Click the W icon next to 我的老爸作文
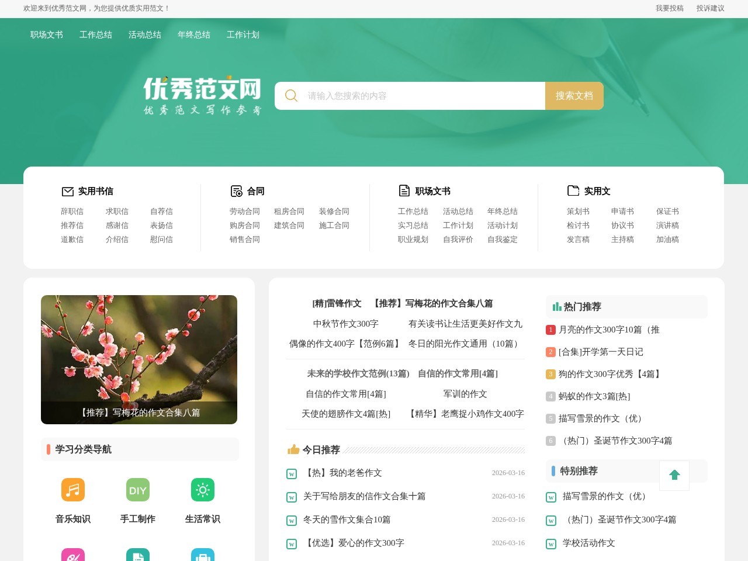 (291, 473)
